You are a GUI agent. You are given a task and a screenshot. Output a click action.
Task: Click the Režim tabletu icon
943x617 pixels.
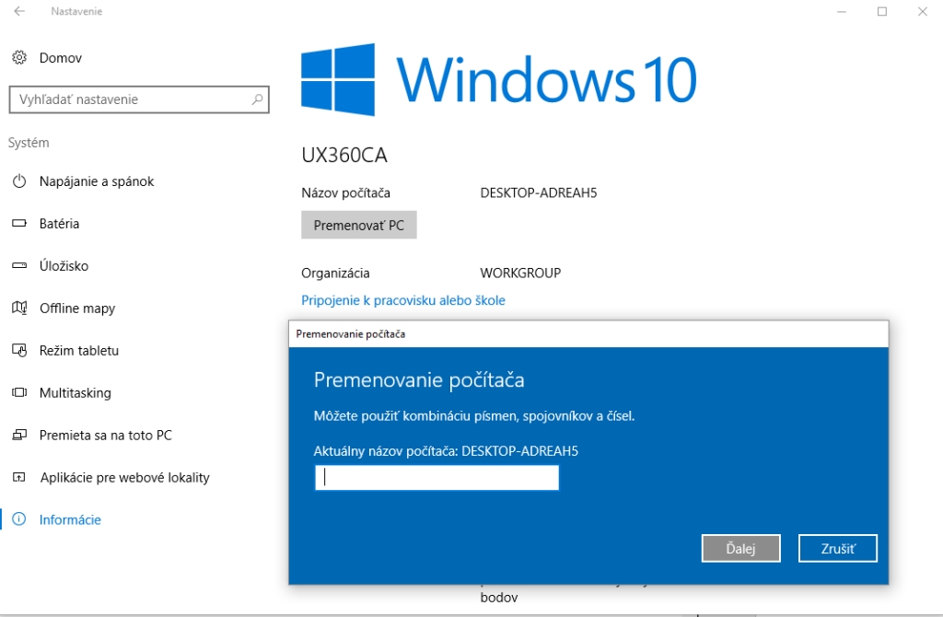(19, 351)
